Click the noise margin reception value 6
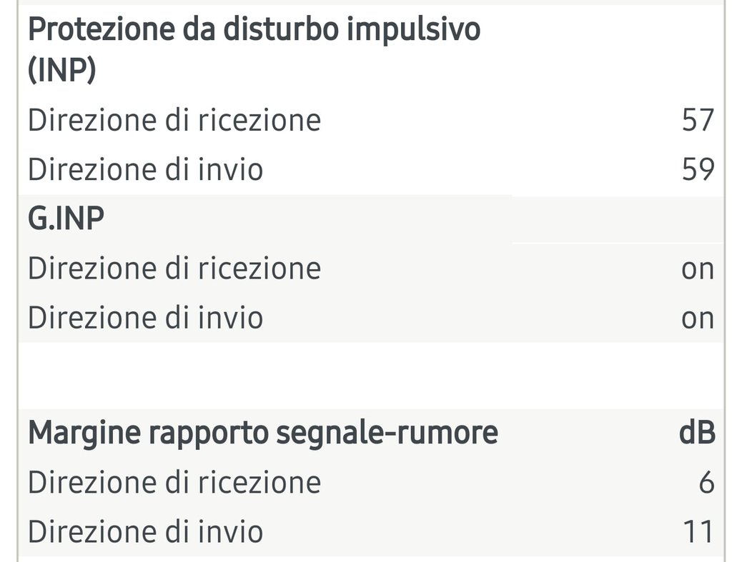The width and height of the screenshot is (732, 562). pos(706,482)
